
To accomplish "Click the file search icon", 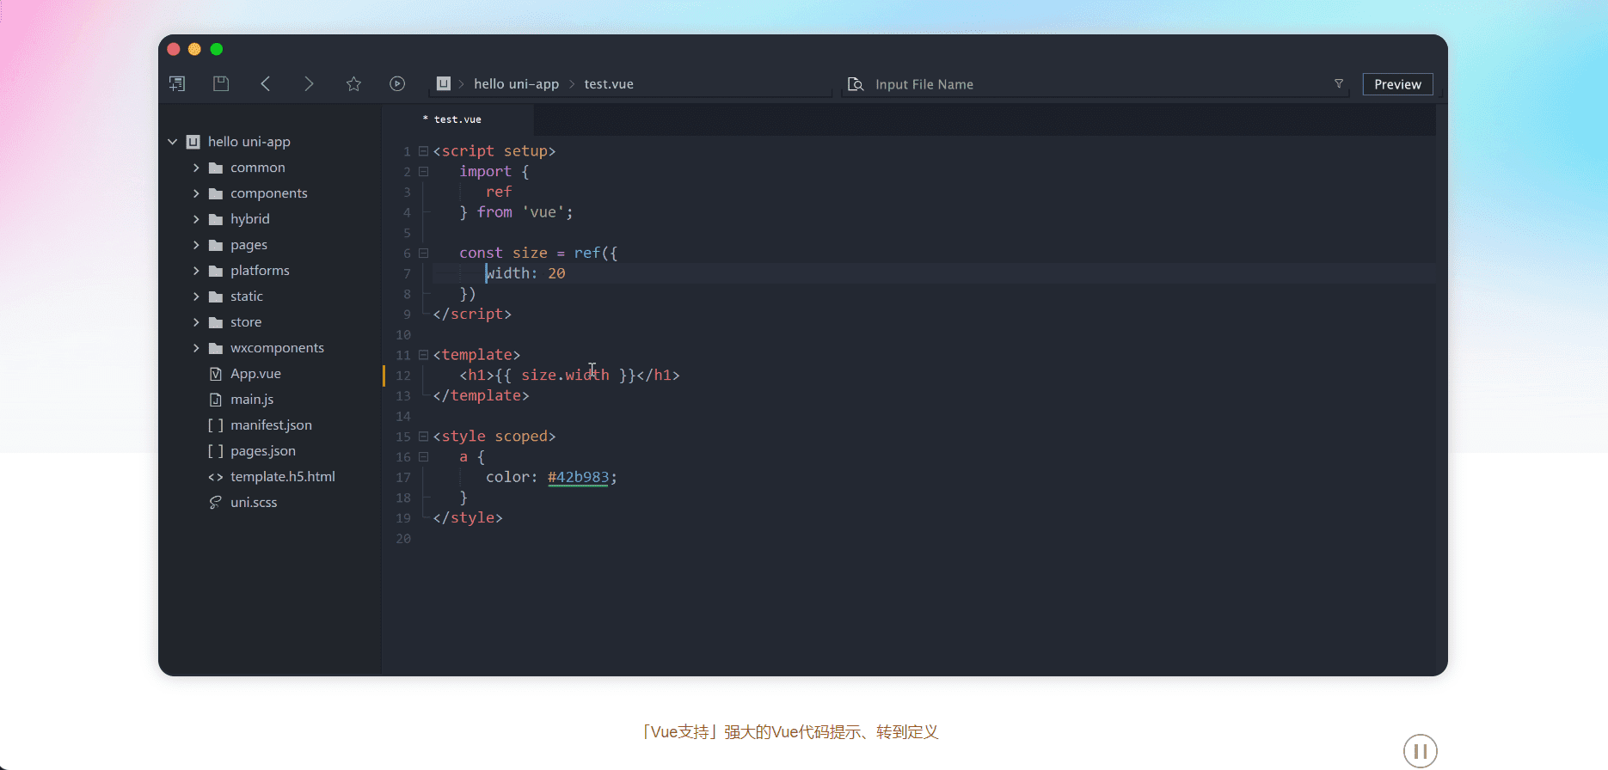I will (856, 84).
